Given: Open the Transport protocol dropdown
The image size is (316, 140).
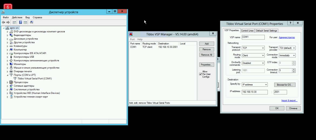Looking at the screenshot, I should click(x=253, y=48).
